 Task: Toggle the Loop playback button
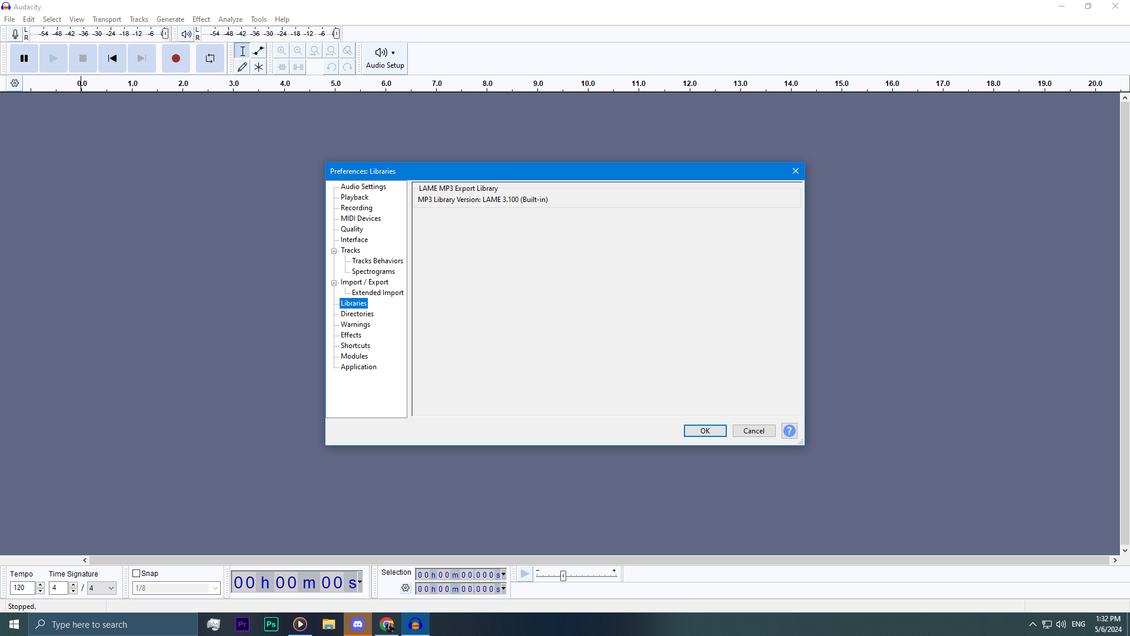click(x=210, y=58)
